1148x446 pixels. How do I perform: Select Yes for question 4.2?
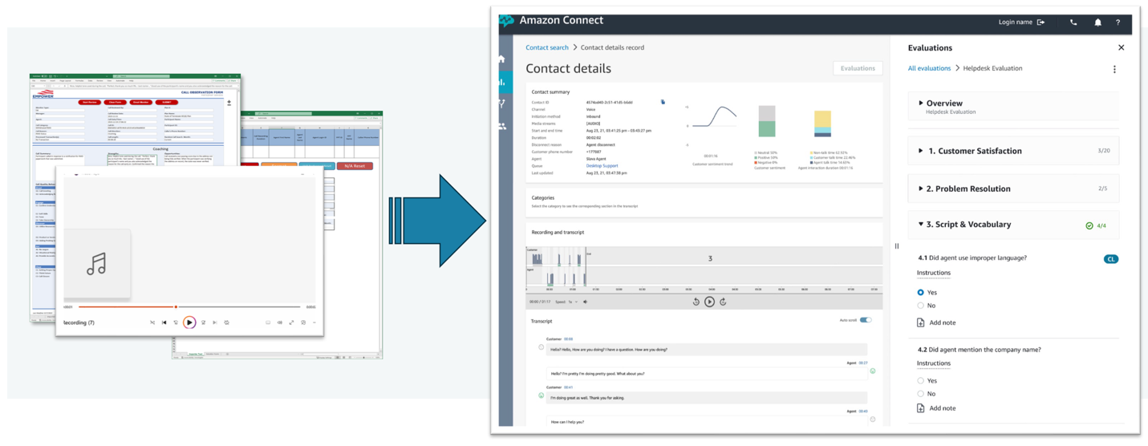coord(920,381)
